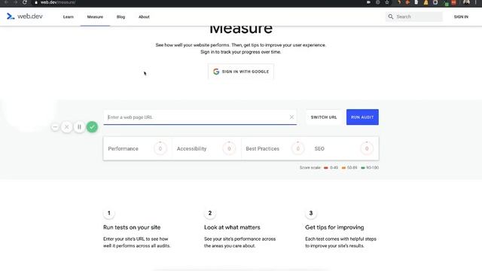Click the recorder cancel X button
Screen dimensions: 482x271
click(x=67, y=127)
